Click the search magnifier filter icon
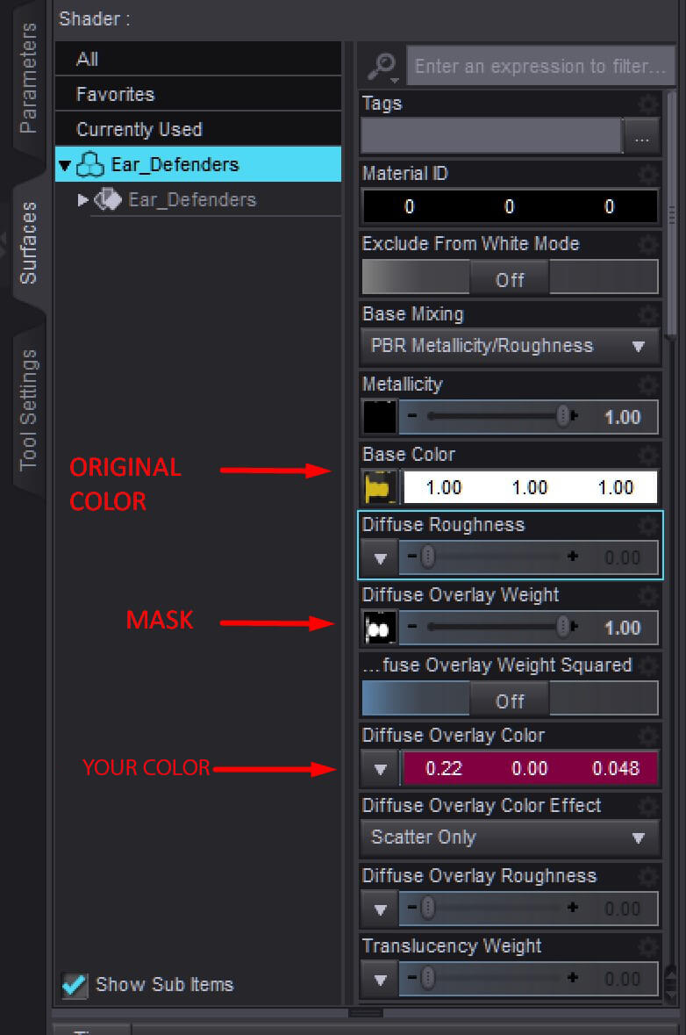 pos(382,67)
